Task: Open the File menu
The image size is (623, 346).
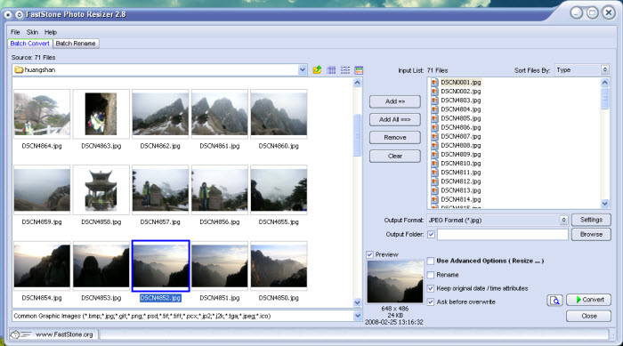Action: pos(15,32)
